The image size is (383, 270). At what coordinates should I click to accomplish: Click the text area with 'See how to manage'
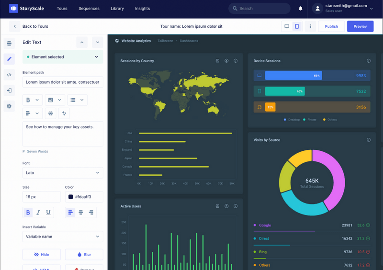(x=63, y=134)
